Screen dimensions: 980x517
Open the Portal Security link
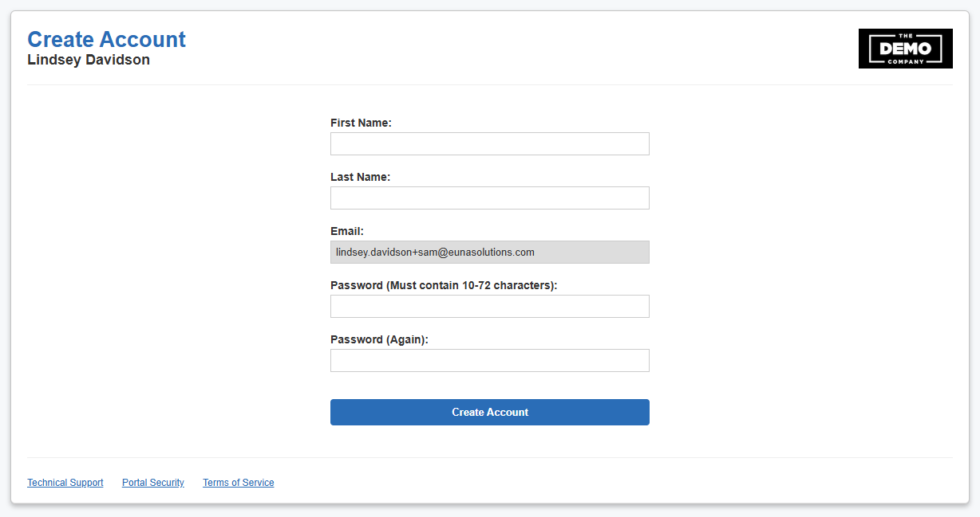[153, 483]
